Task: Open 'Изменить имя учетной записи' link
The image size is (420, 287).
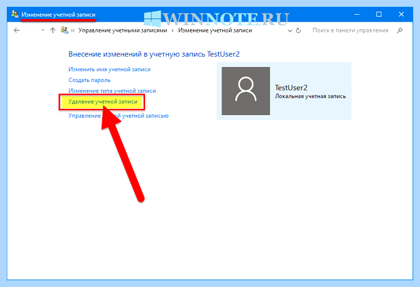Action: tap(109, 69)
